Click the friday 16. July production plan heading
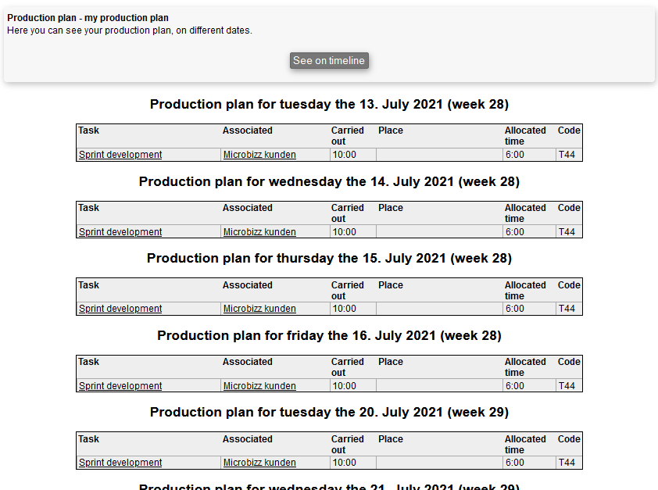 329,336
